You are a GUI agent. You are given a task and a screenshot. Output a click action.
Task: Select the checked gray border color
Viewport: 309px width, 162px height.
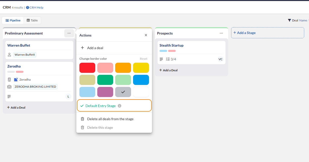click(x=123, y=92)
